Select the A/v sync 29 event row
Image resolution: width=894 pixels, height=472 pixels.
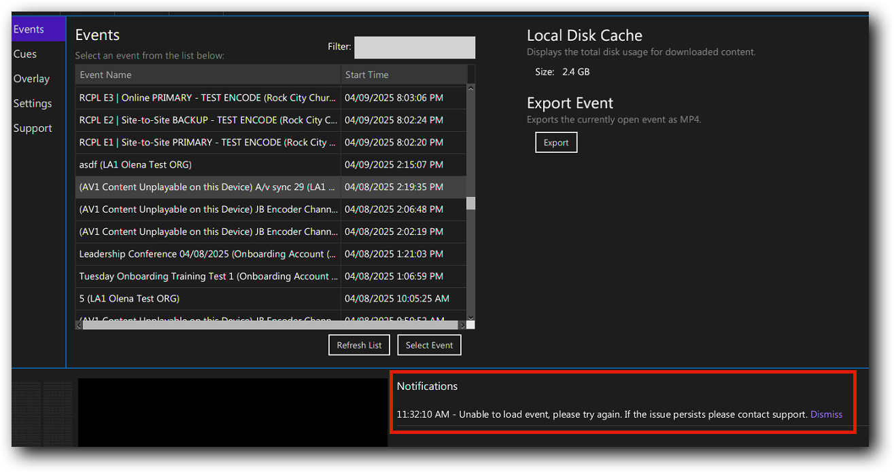coord(207,187)
